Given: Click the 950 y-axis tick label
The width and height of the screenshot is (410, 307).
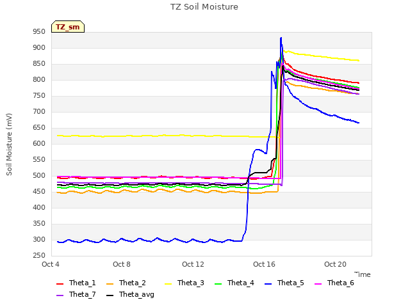Looking at the screenshot, I should click(39, 32).
